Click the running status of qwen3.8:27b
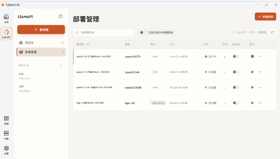 [x=210, y=57]
